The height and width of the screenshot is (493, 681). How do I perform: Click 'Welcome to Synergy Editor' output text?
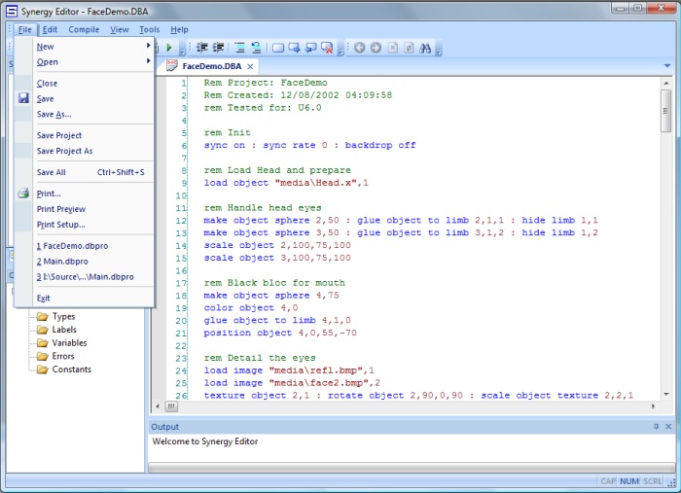tap(205, 441)
